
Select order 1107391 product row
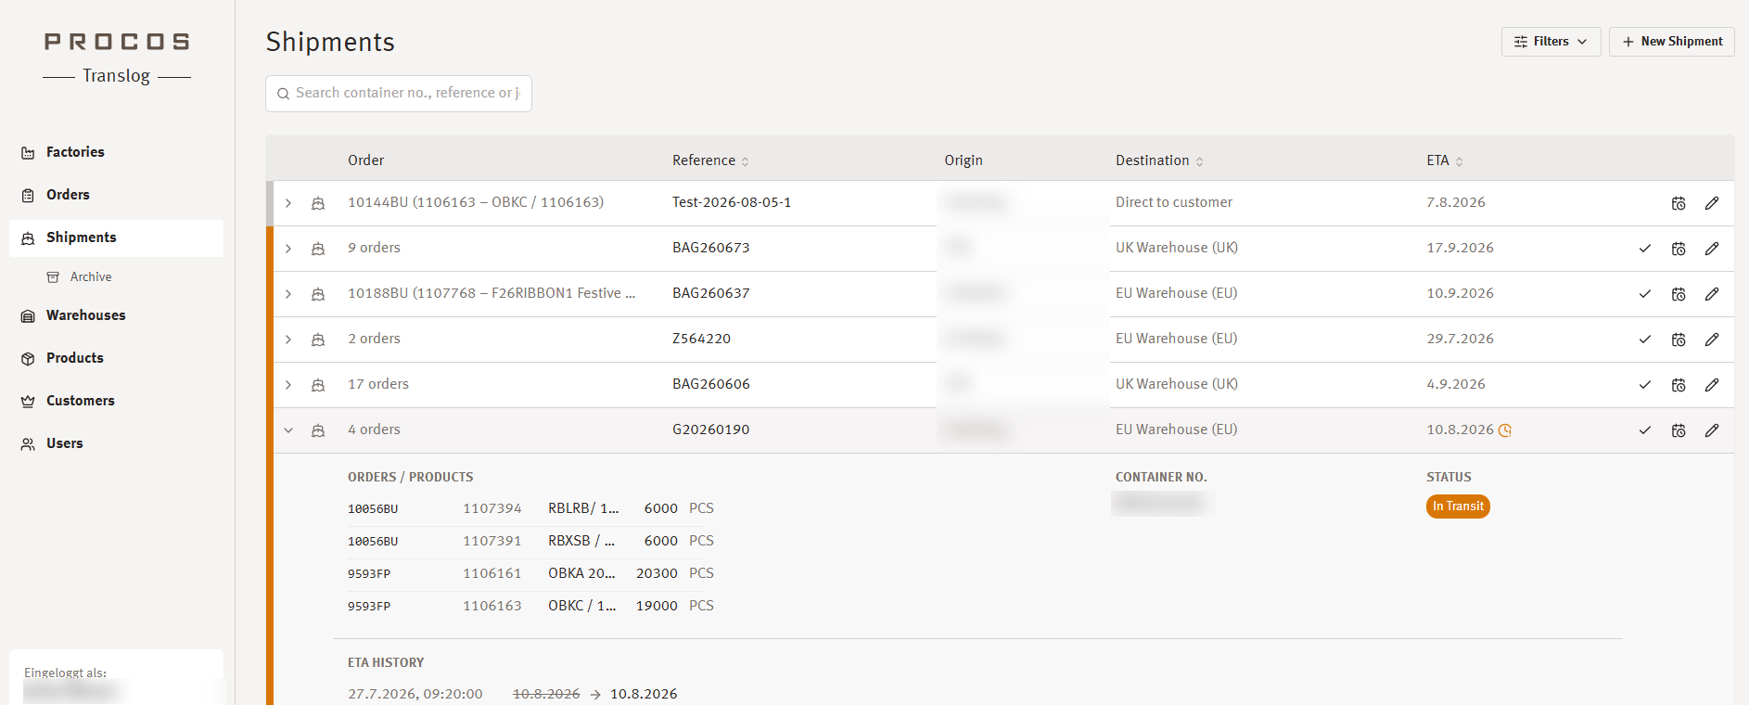point(530,542)
